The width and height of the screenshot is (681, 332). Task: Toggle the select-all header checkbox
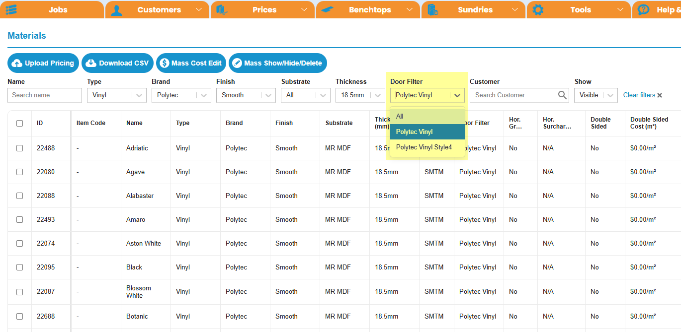[19, 123]
